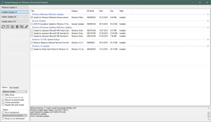211x122 pixels.
Task: Toggle the Always run as Administrator checkbox
Action: (3, 118)
